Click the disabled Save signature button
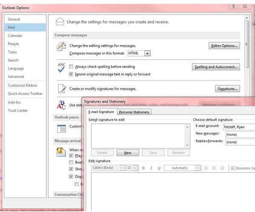Image resolution: width=255 pixels, height=212 pixels. 153,153
